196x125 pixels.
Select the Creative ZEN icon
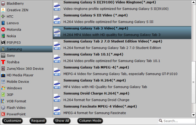(3, 10)
